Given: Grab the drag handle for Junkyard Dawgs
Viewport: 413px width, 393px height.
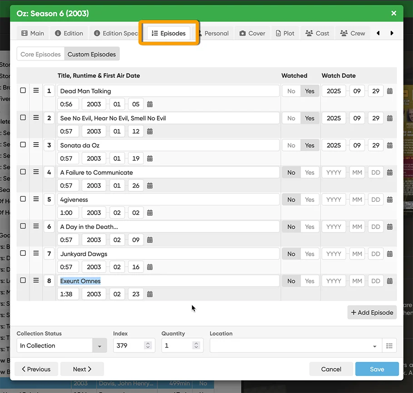Looking at the screenshot, I should pos(36,254).
